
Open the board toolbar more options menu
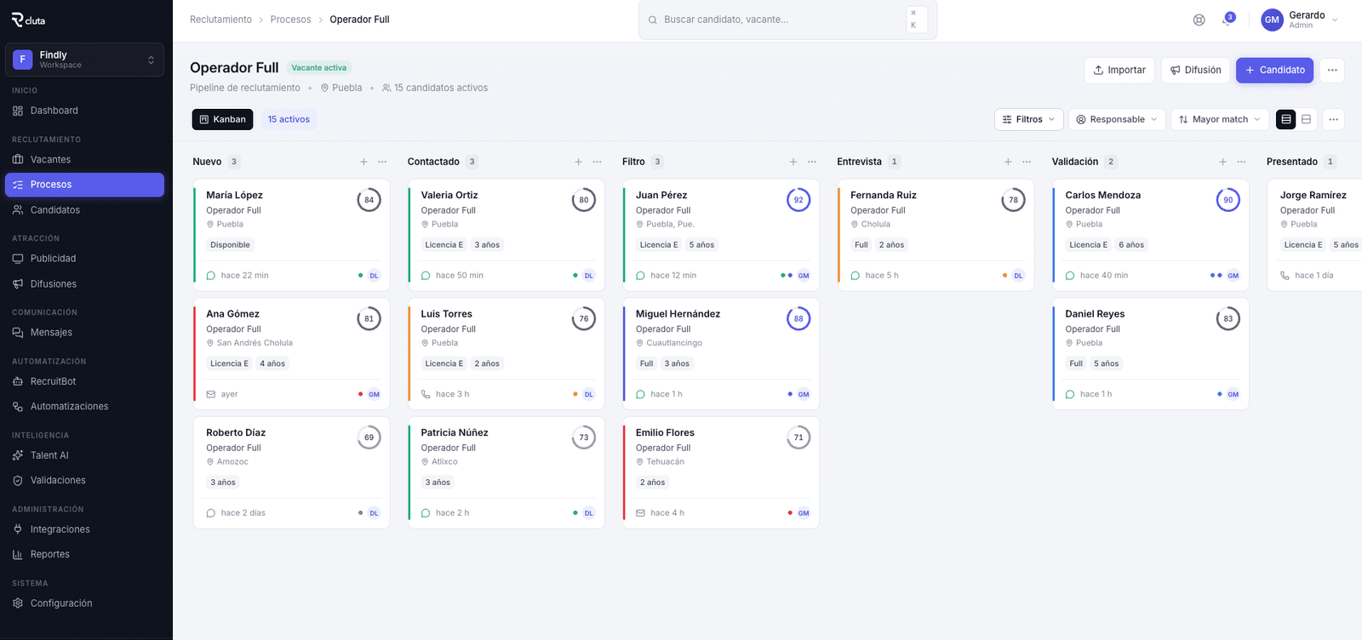[1334, 119]
